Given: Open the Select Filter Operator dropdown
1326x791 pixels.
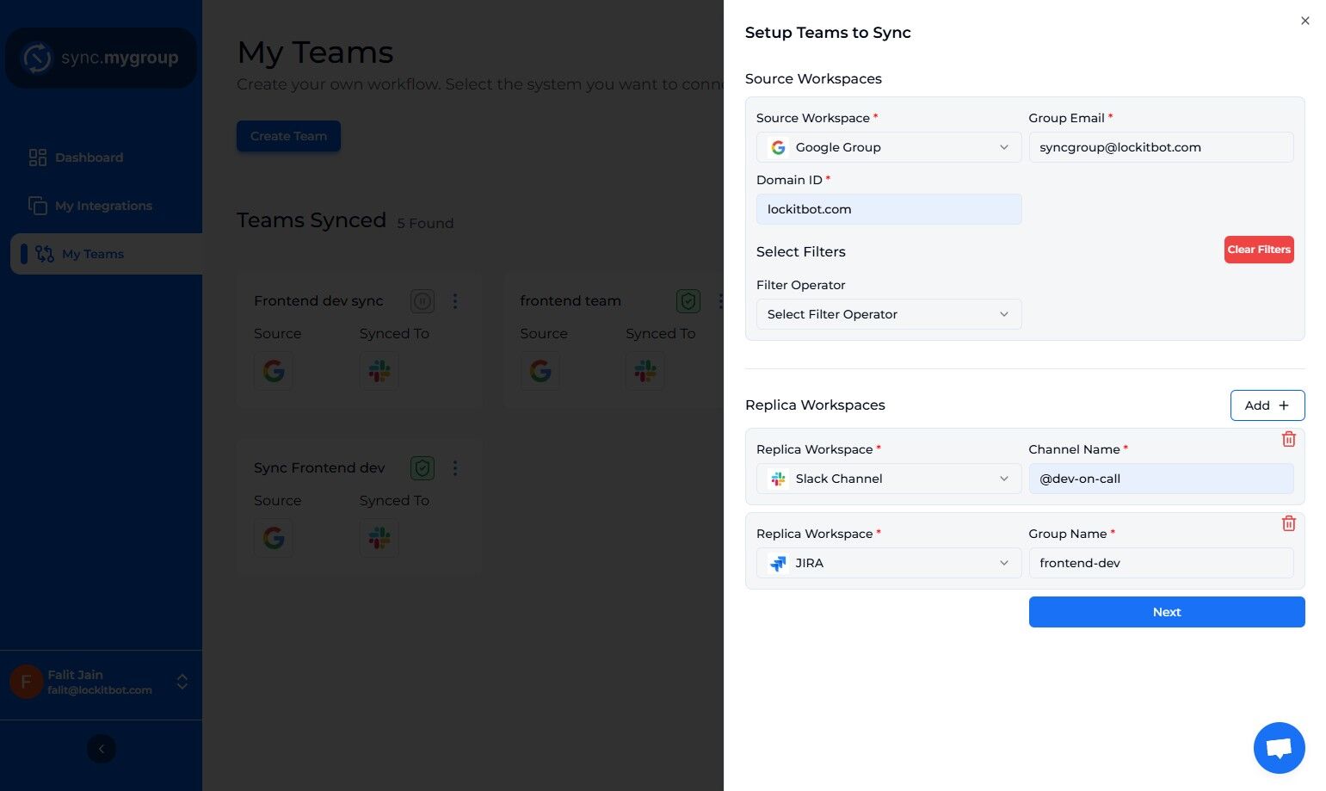Looking at the screenshot, I should 888,314.
